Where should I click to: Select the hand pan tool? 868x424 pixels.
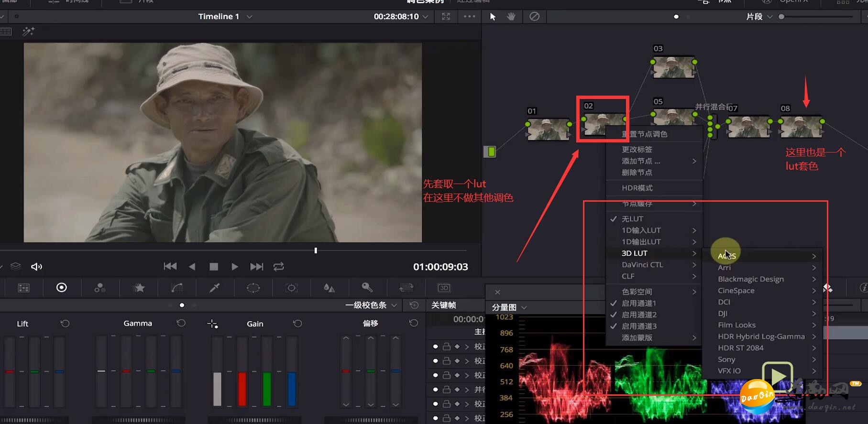click(x=511, y=17)
